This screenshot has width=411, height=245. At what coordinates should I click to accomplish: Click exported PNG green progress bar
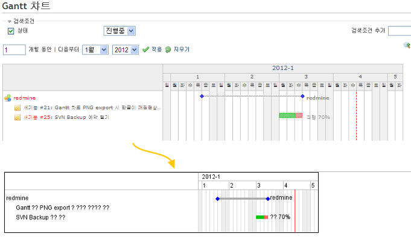[260, 217]
